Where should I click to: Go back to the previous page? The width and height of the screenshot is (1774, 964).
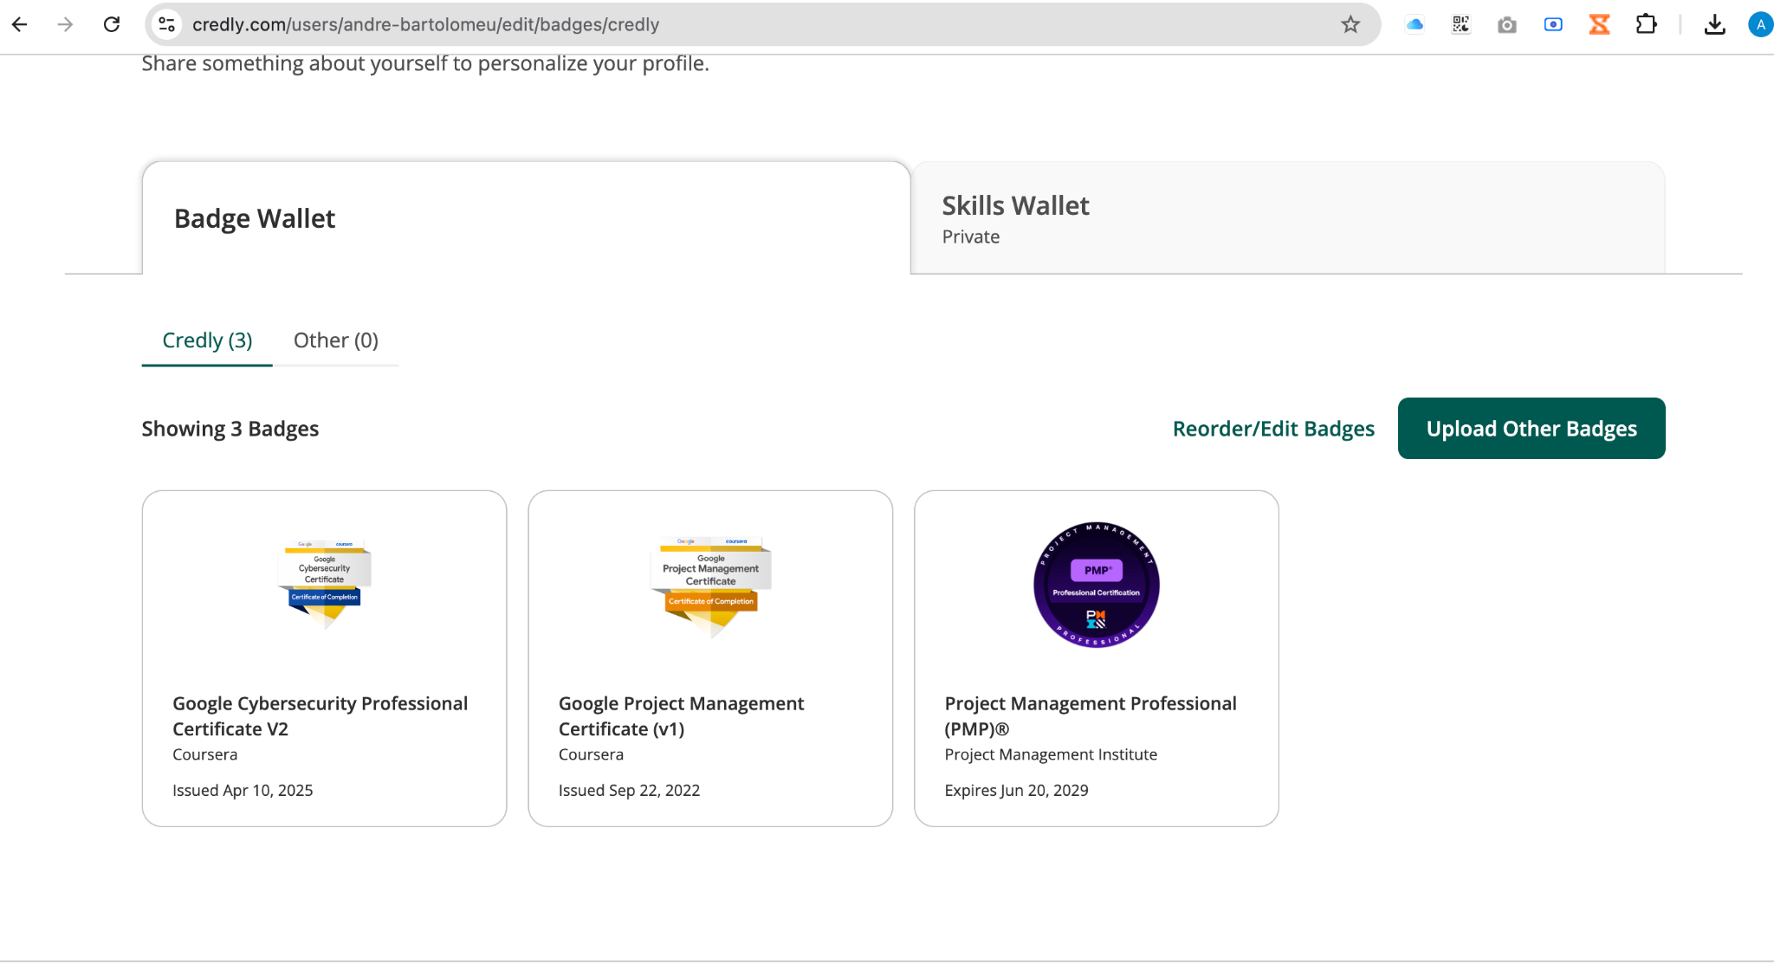click(19, 24)
